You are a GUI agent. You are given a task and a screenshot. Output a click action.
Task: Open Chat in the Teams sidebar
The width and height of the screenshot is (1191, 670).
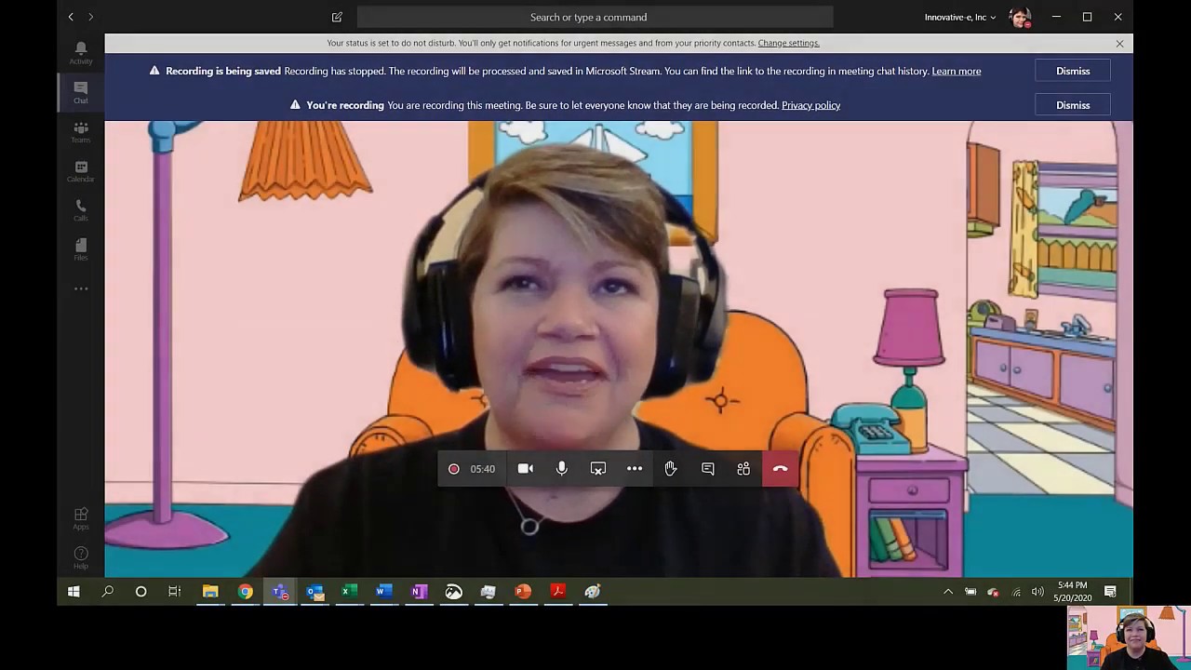pos(81,92)
